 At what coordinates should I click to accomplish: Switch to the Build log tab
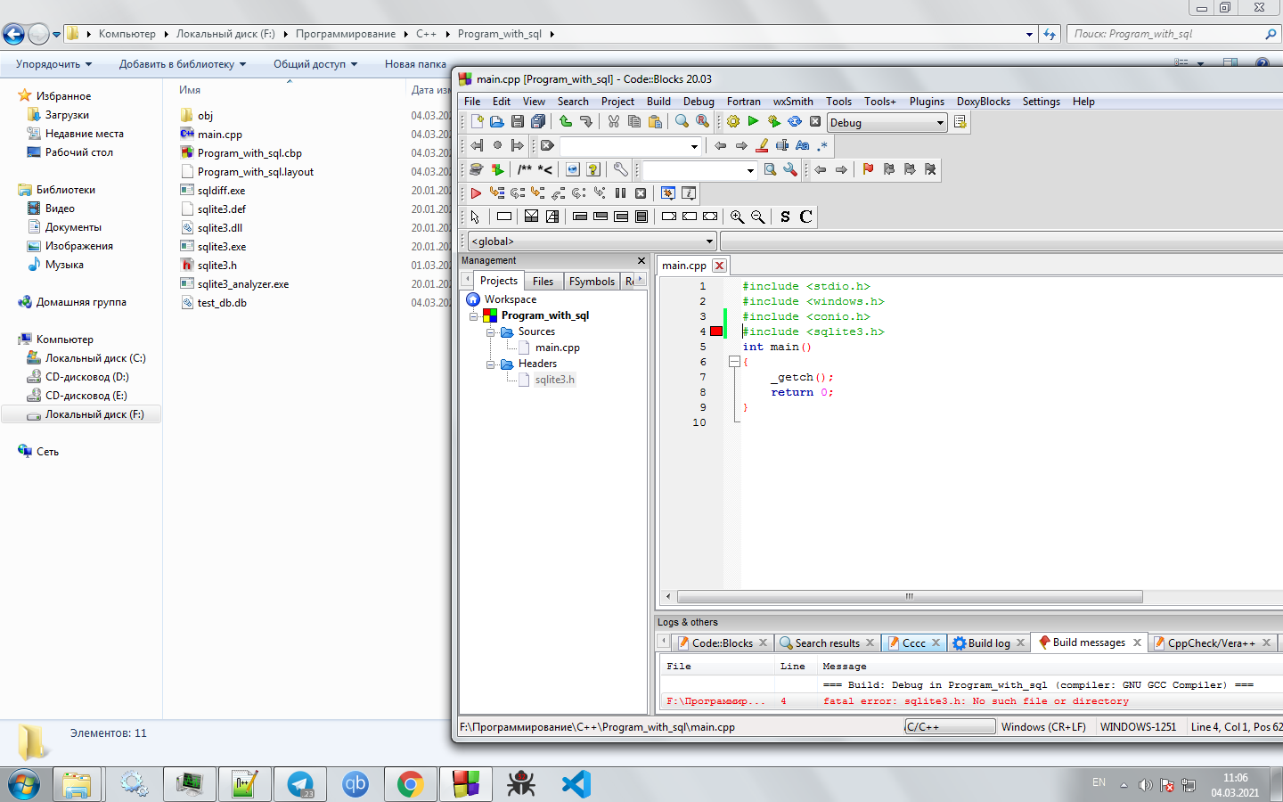[x=988, y=643]
